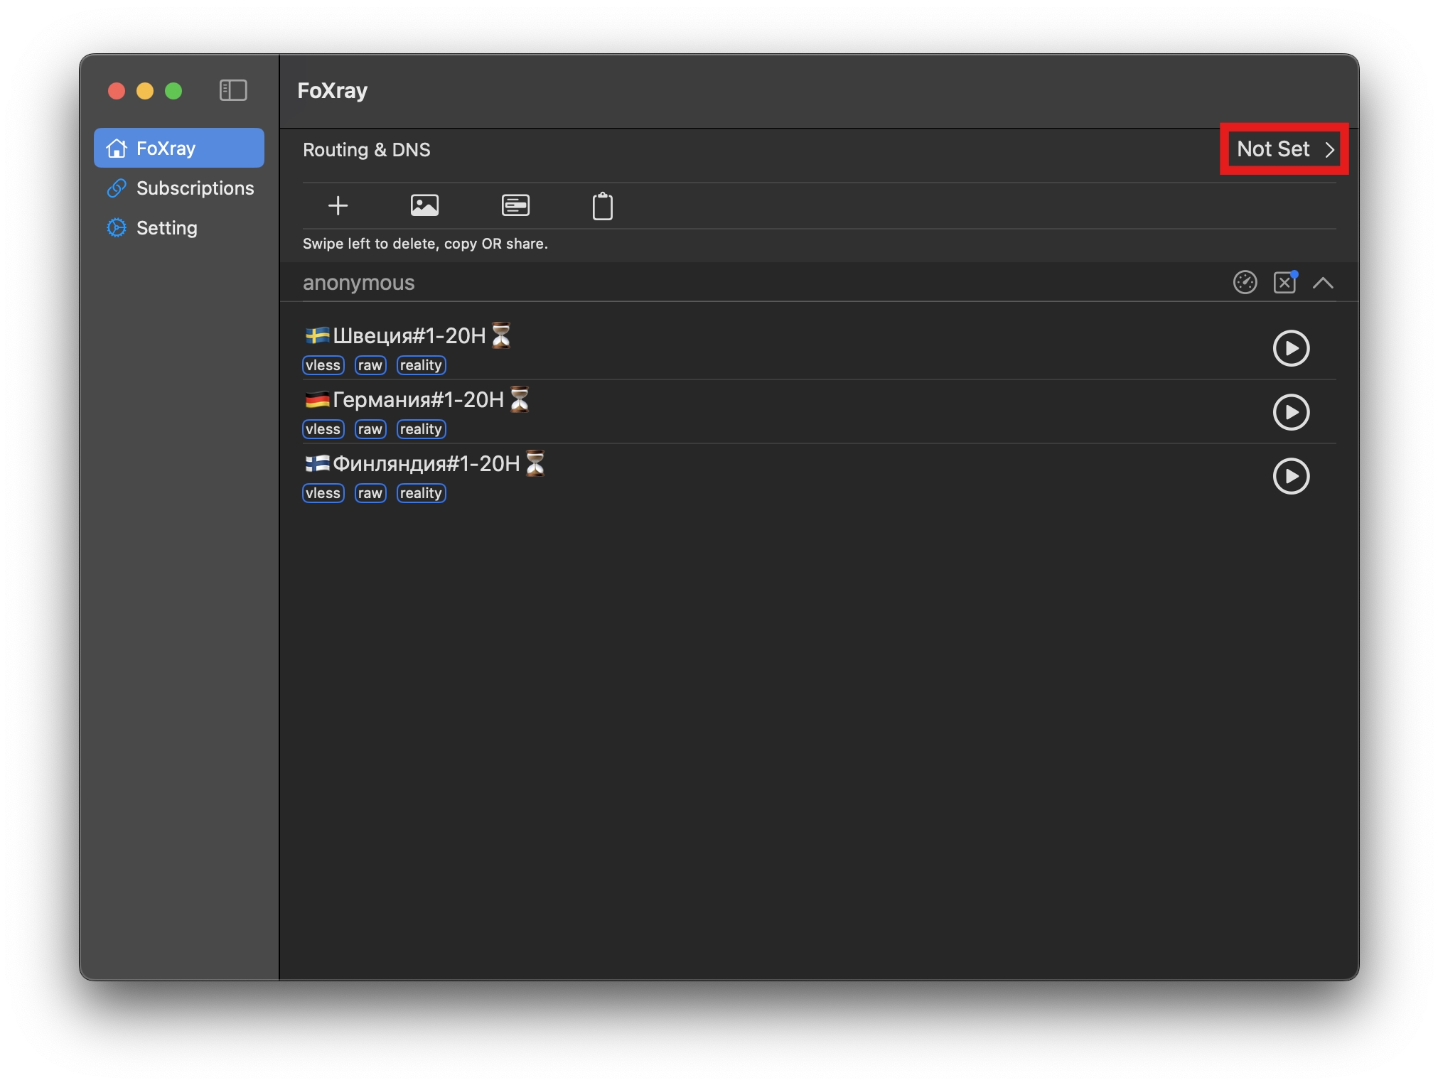Click the anonymous group header label

[358, 283]
